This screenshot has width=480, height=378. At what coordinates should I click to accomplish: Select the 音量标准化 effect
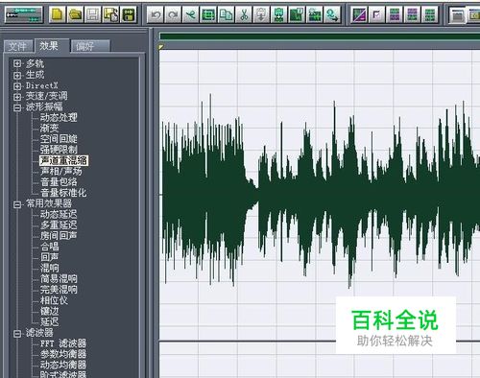(63, 193)
